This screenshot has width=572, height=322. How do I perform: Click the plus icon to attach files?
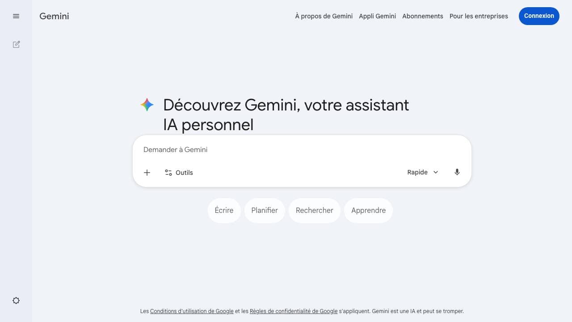(147, 172)
